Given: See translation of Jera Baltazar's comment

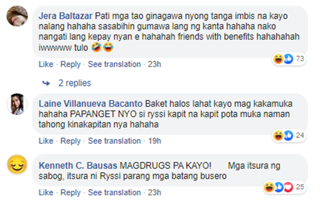Looking at the screenshot, I should pos(115,64).
